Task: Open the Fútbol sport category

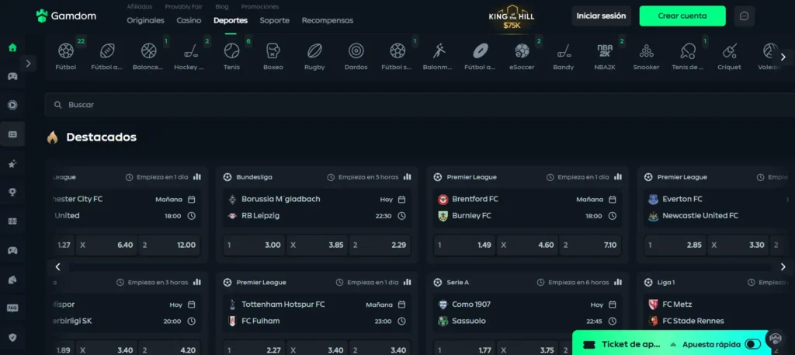Action: point(66,56)
